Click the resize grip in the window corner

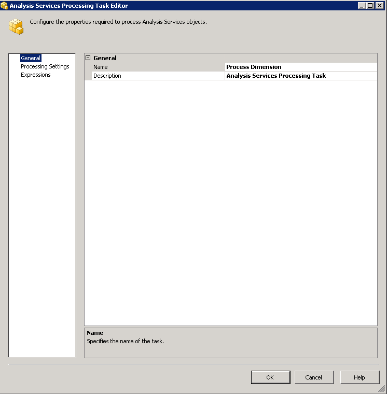pos(382,389)
